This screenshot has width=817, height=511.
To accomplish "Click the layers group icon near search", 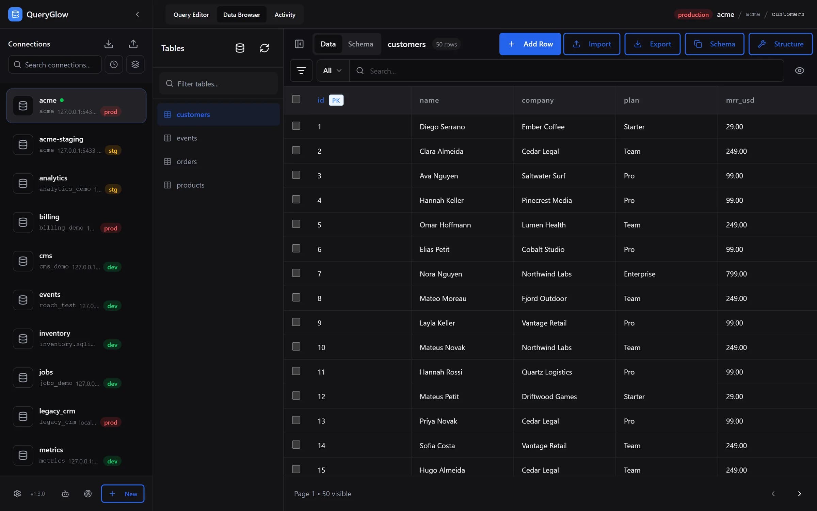I will point(135,64).
